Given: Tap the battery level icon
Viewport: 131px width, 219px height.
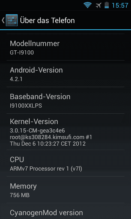Looking at the screenshot, I should [x=107, y=5].
